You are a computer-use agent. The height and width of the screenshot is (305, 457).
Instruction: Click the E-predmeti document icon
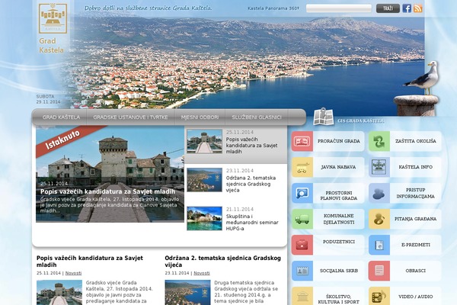click(x=379, y=245)
